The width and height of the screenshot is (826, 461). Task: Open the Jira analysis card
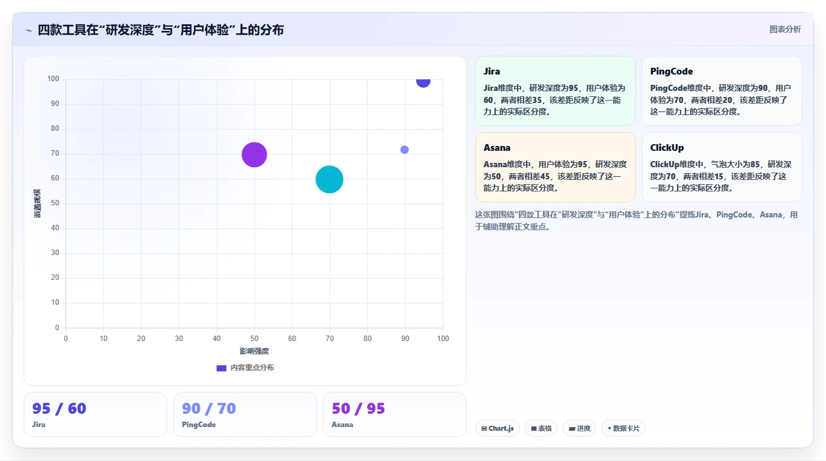[x=555, y=91]
